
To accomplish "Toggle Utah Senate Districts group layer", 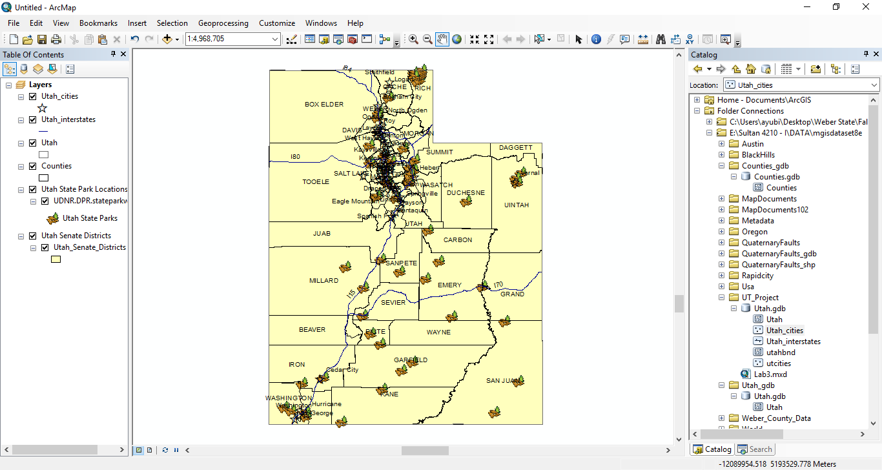I will pyautogui.click(x=33, y=236).
